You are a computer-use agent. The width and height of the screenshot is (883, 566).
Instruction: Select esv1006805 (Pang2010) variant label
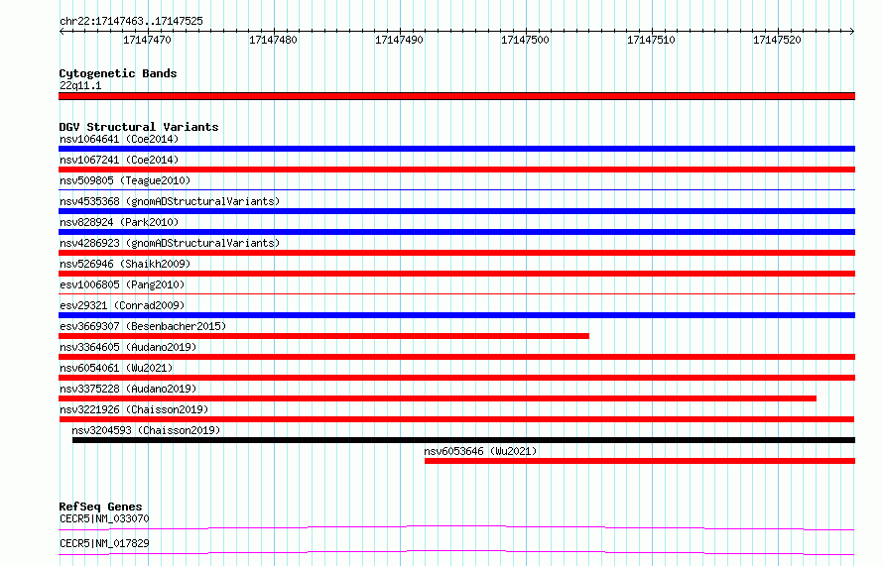pyautogui.click(x=122, y=284)
